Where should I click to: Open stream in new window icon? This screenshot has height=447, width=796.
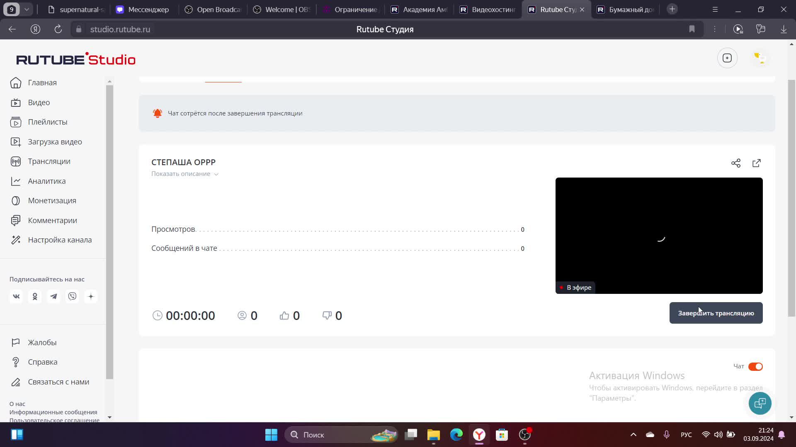[756, 163]
